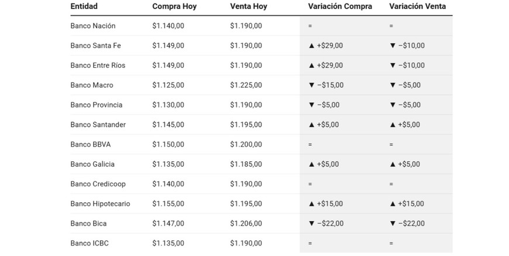The image size is (509, 256).
Task: Click the Variación Compra column header
Action: pos(340,6)
